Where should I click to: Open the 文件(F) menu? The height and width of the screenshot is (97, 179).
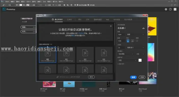point(7,2)
